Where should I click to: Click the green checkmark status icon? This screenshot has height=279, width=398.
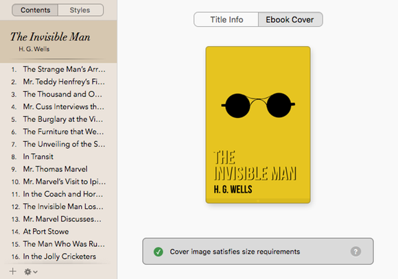coord(159,252)
